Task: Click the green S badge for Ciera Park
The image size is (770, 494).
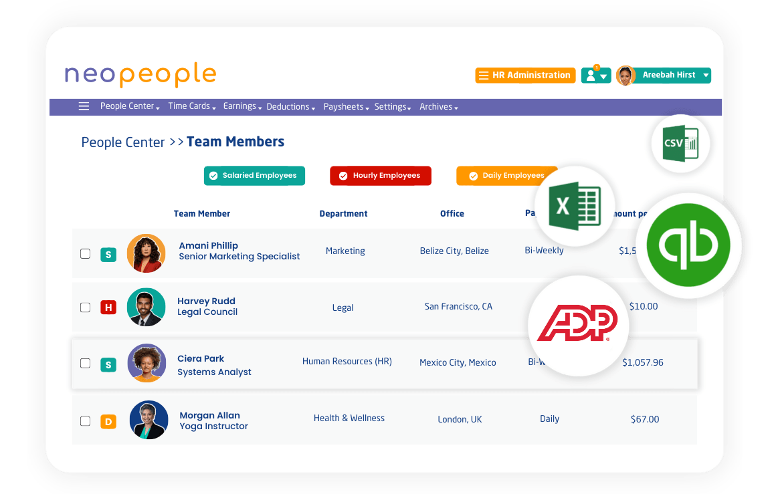Action: coord(108,365)
